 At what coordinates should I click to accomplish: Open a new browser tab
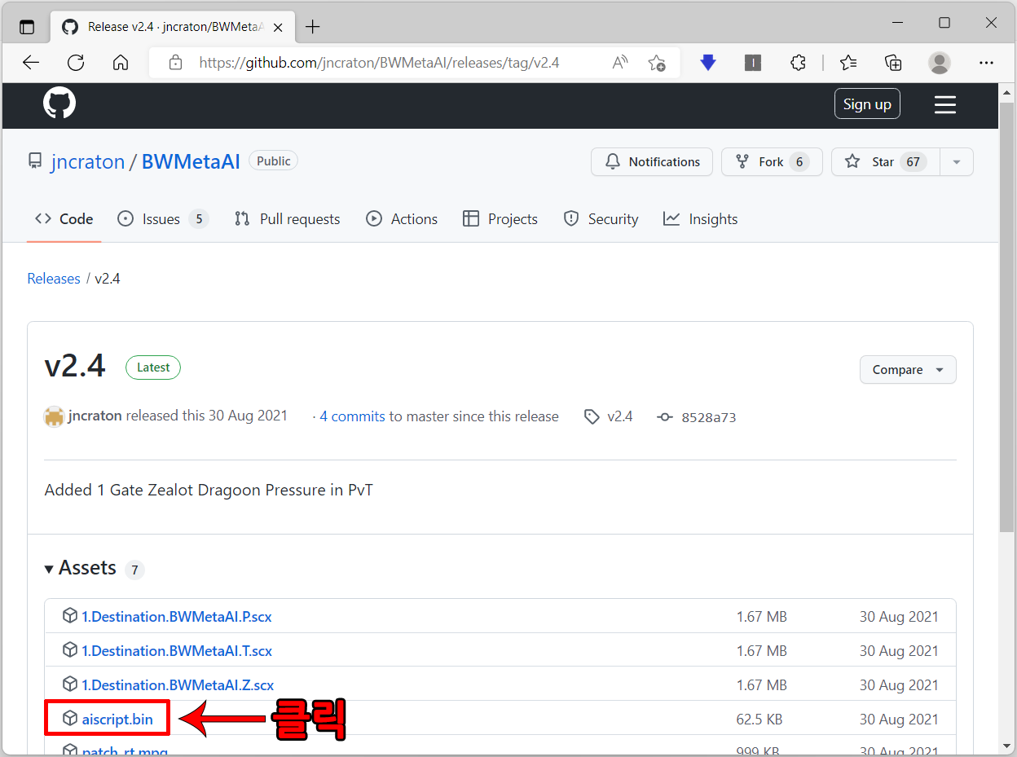313,27
